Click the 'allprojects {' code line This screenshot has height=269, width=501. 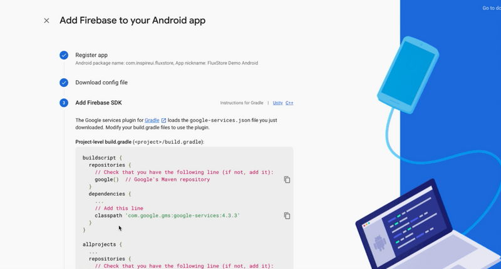(x=102, y=245)
